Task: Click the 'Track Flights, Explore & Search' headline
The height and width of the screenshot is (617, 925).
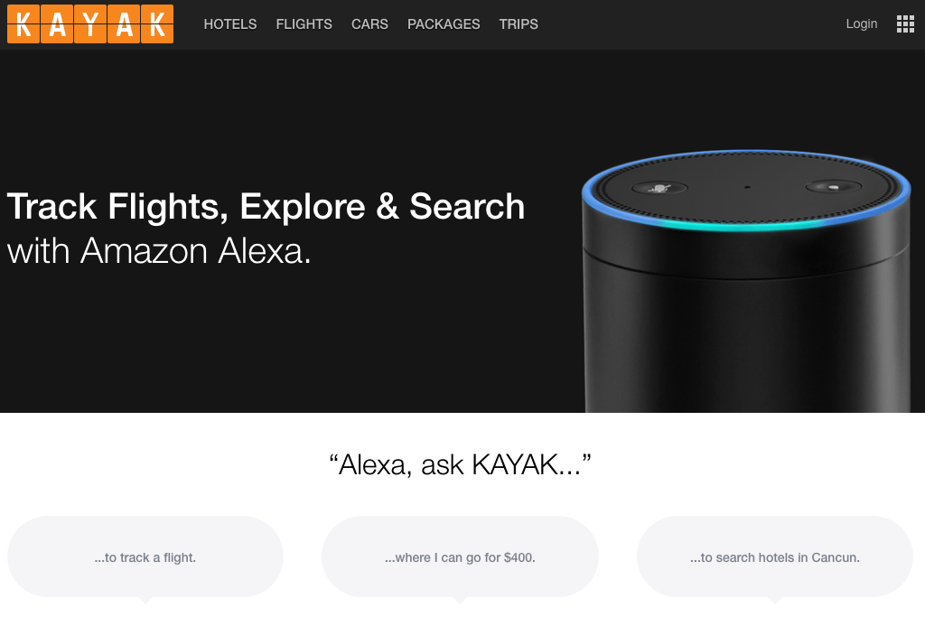Action: [x=266, y=207]
